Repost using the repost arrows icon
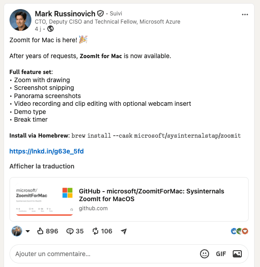The height and width of the screenshot is (267, 260). 95,231
